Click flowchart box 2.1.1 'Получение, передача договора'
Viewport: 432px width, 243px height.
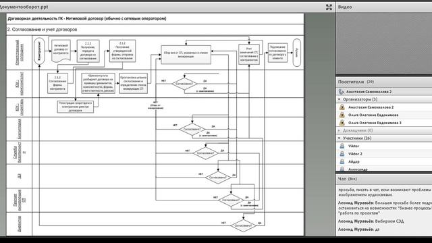click(88, 51)
